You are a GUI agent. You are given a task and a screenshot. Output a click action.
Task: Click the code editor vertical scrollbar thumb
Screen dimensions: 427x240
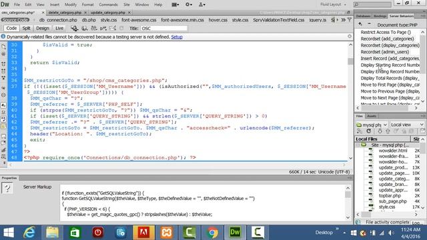(350, 61)
